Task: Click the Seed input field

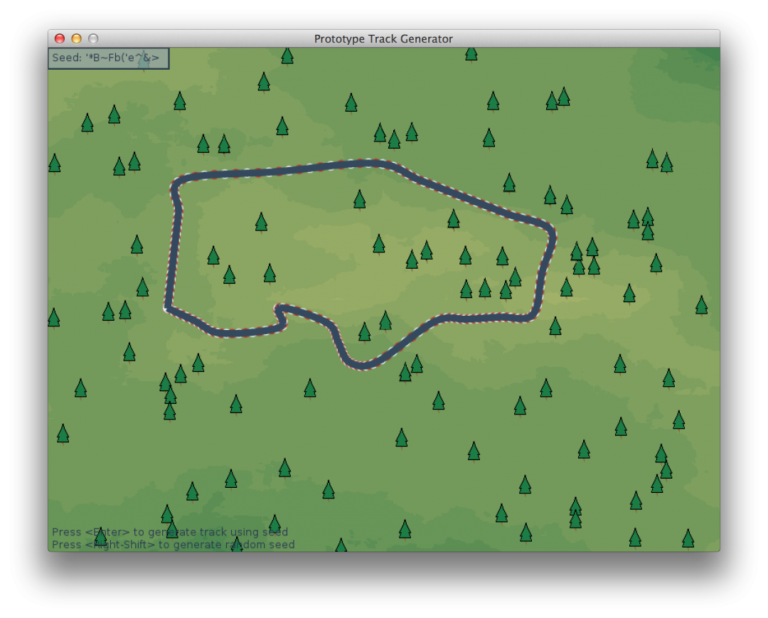Action: 108,58
